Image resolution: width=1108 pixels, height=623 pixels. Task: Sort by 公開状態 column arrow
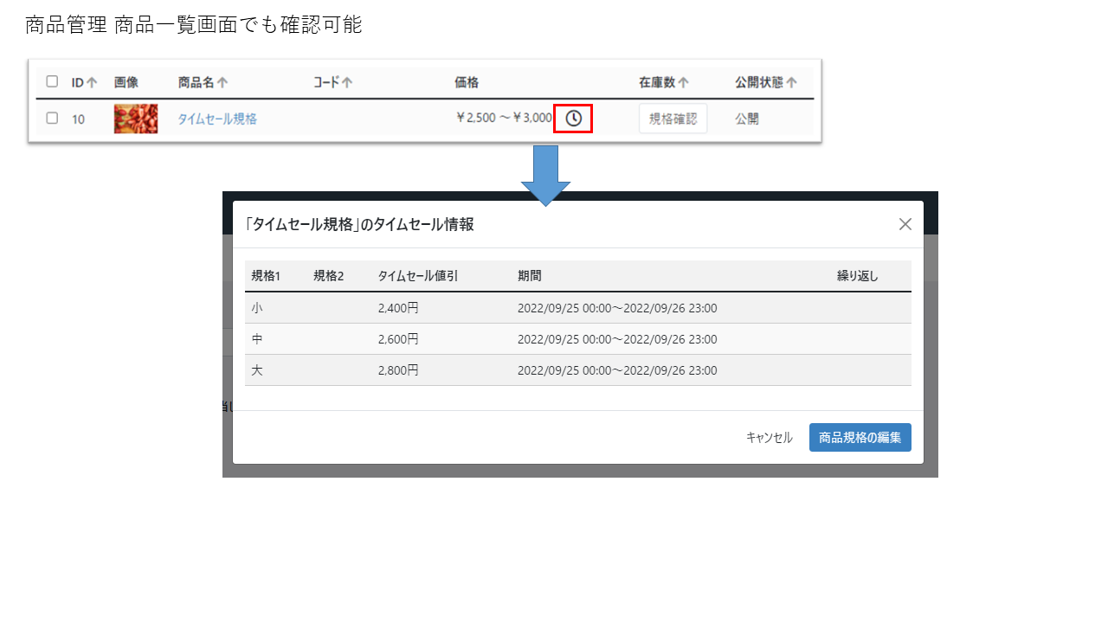pos(791,83)
